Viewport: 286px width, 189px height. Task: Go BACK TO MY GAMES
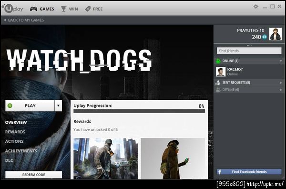click(24, 20)
